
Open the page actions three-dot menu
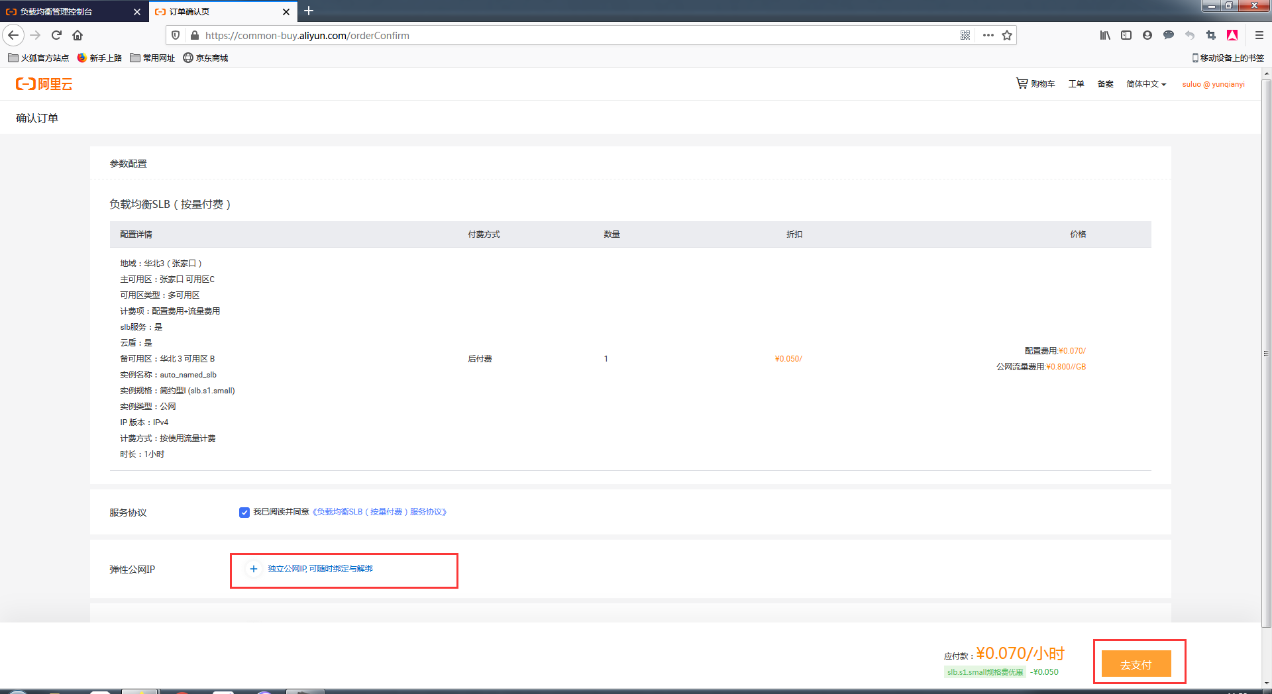[x=988, y=36]
